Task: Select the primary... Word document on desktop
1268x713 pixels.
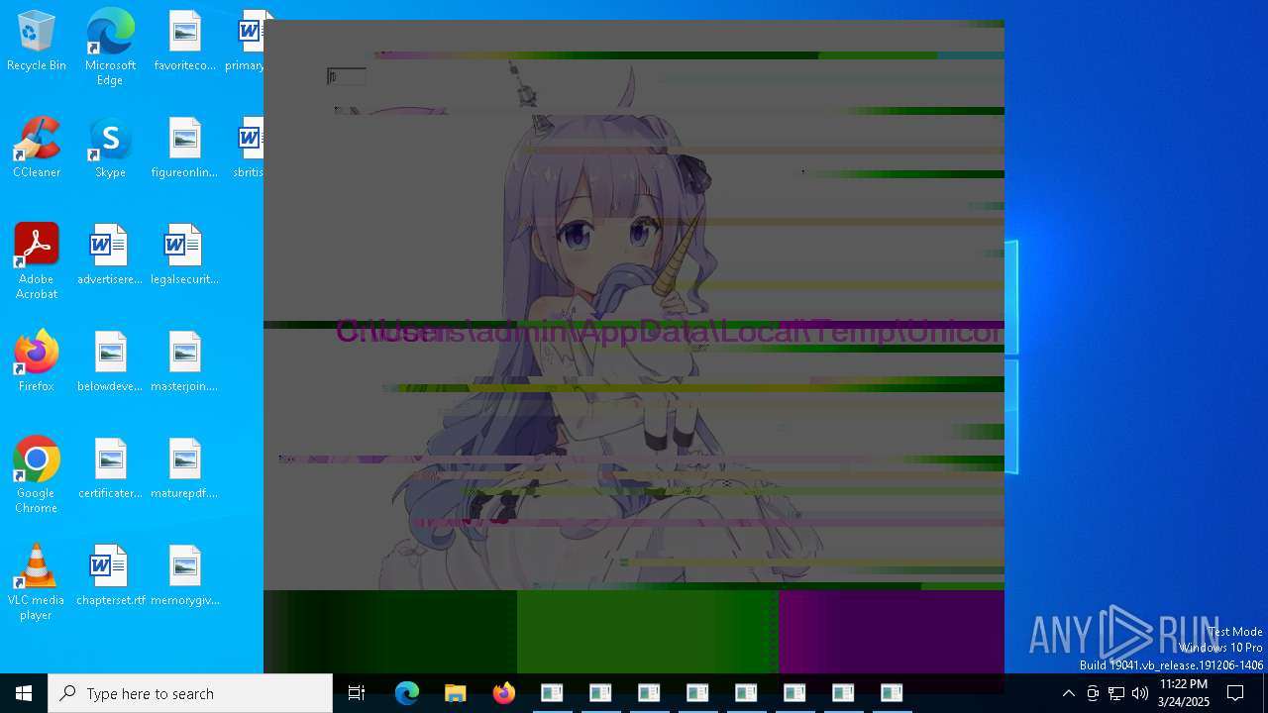Action: [248, 42]
